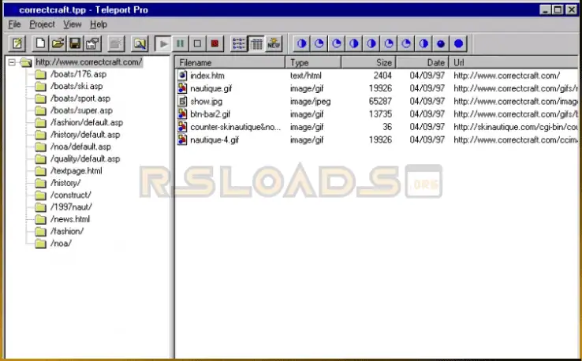This screenshot has height=361, width=582.
Task: Collapse the http://www.correctcraft.com/ root node
Action: 13,62
